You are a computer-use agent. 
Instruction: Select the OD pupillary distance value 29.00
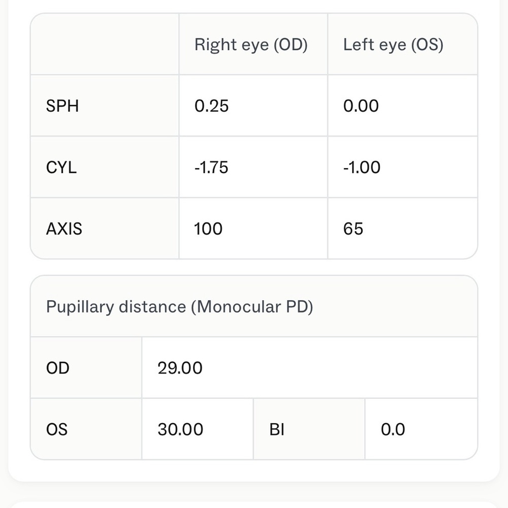(180, 368)
